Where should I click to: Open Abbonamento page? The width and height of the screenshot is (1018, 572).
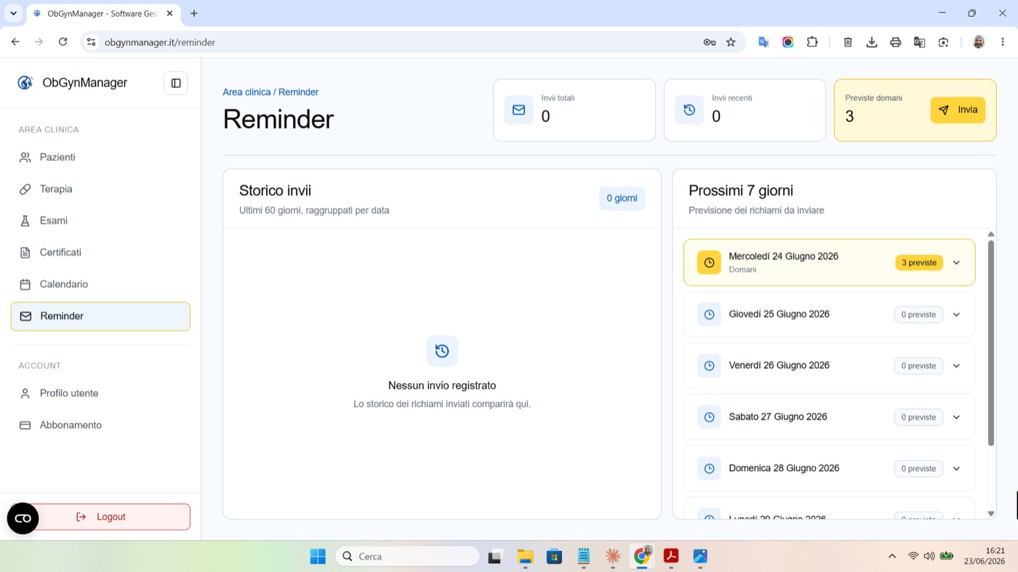click(100, 425)
